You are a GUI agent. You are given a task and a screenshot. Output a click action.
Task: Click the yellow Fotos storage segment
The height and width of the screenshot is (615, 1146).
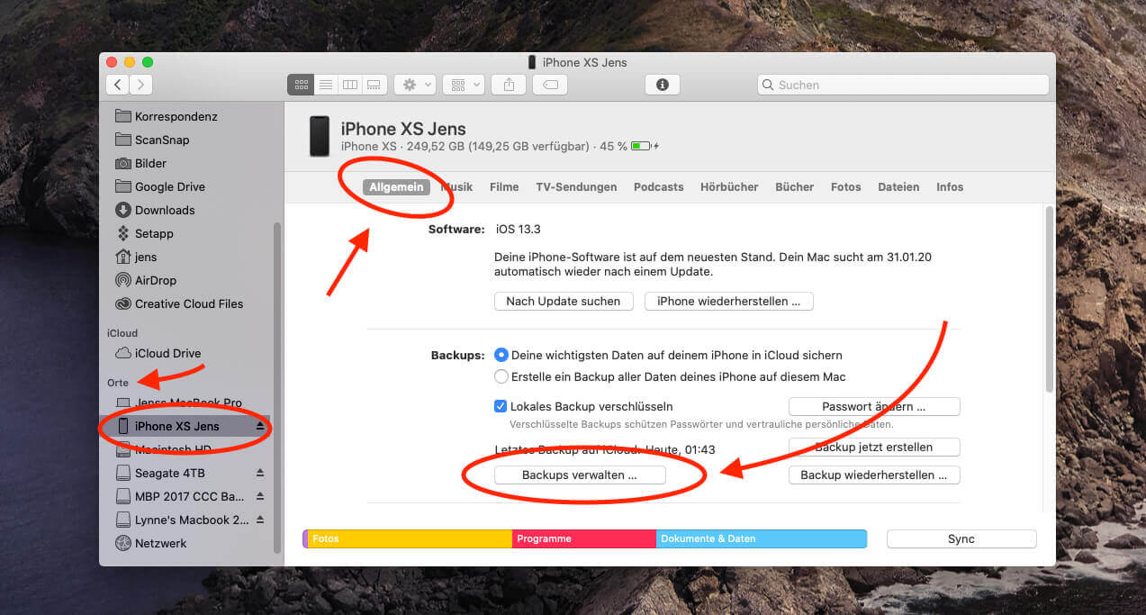coord(410,538)
